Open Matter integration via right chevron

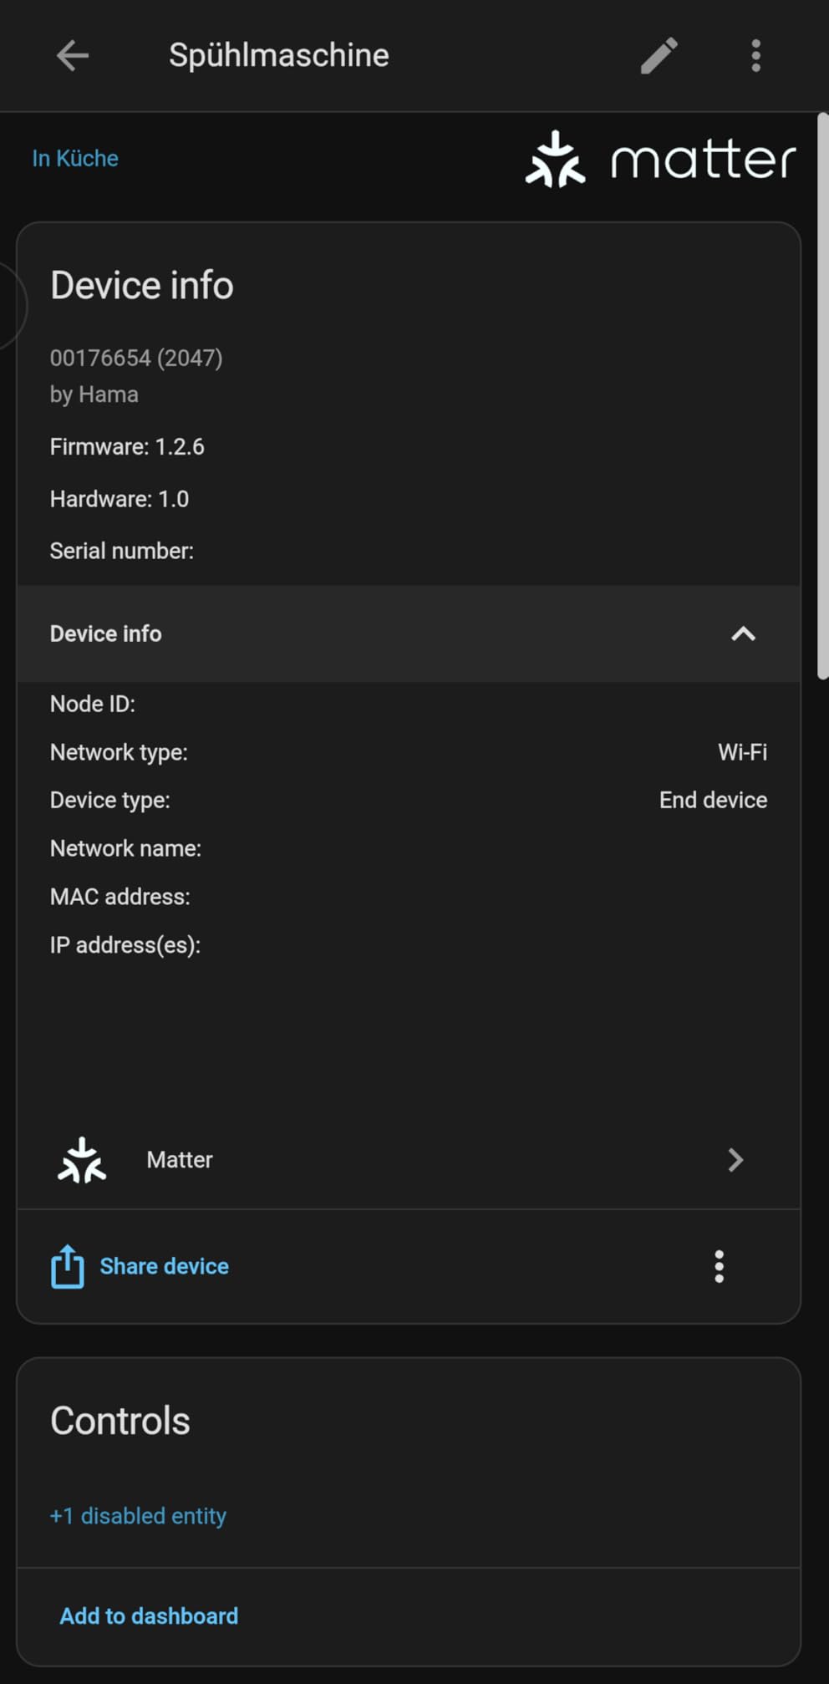tap(735, 1160)
